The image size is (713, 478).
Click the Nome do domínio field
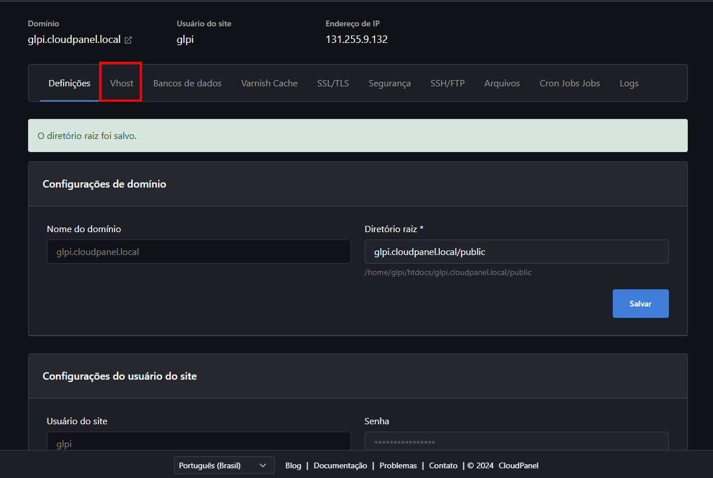[198, 252]
